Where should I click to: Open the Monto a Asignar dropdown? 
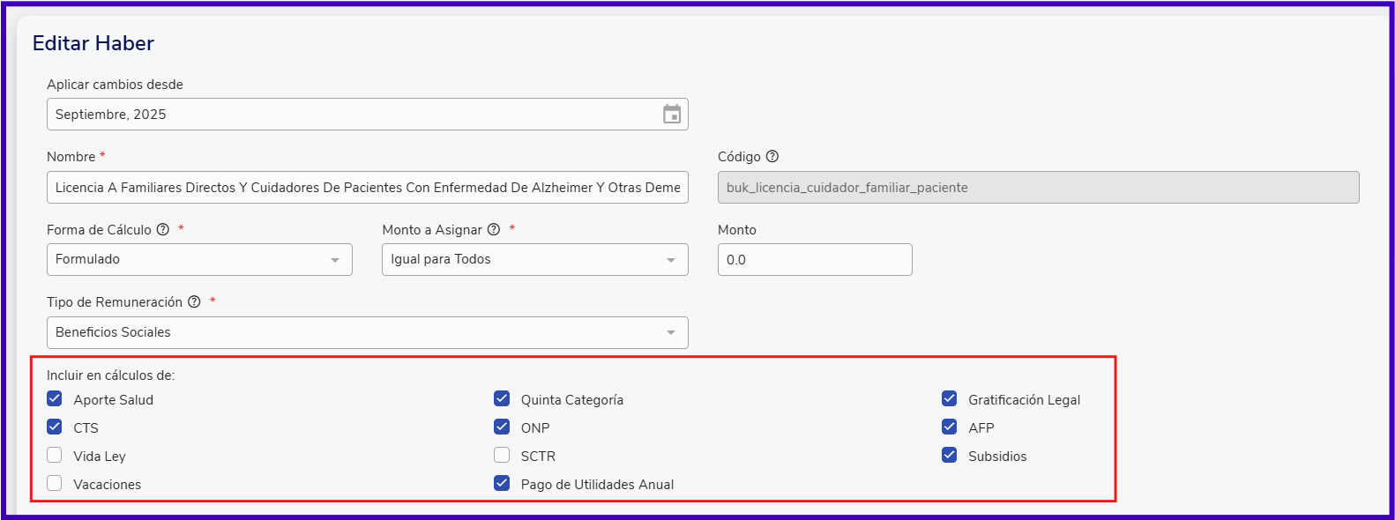click(x=534, y=260)
